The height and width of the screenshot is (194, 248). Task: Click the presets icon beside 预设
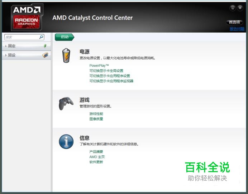[45, 55]
